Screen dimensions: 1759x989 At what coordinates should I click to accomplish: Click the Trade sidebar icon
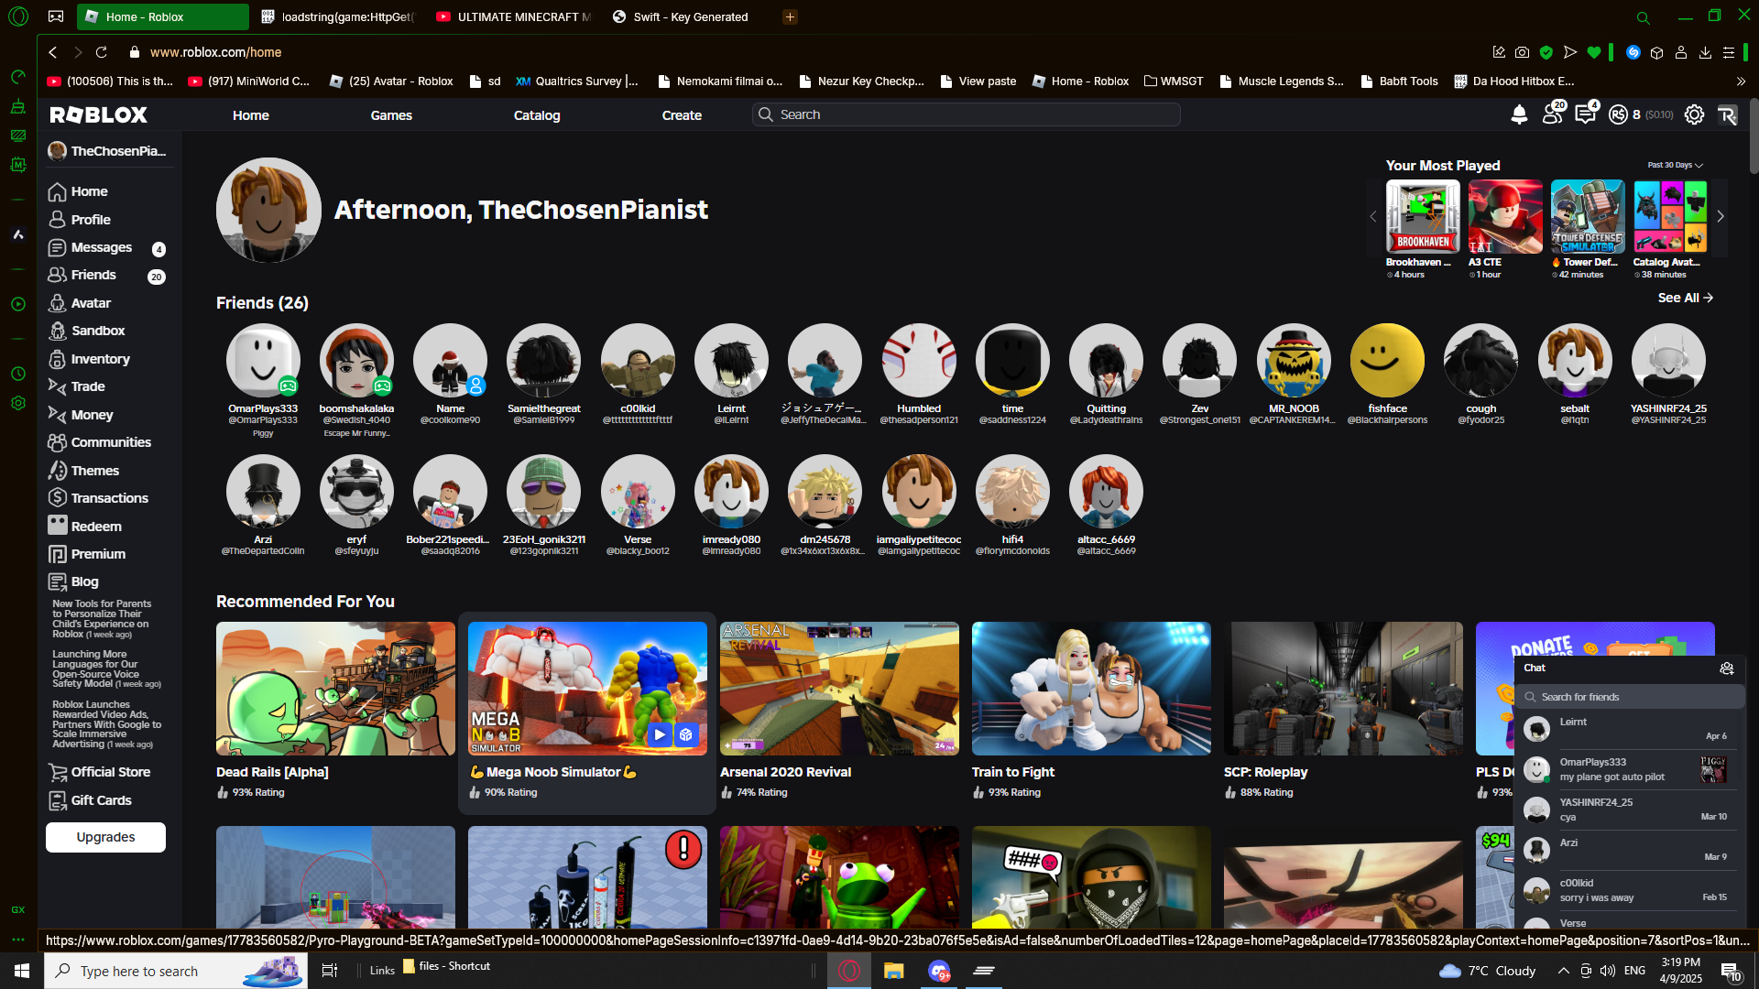[57, 386]
